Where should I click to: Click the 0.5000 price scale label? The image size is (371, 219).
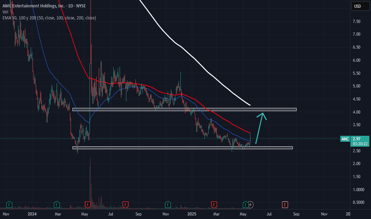[x=358, y=202]
